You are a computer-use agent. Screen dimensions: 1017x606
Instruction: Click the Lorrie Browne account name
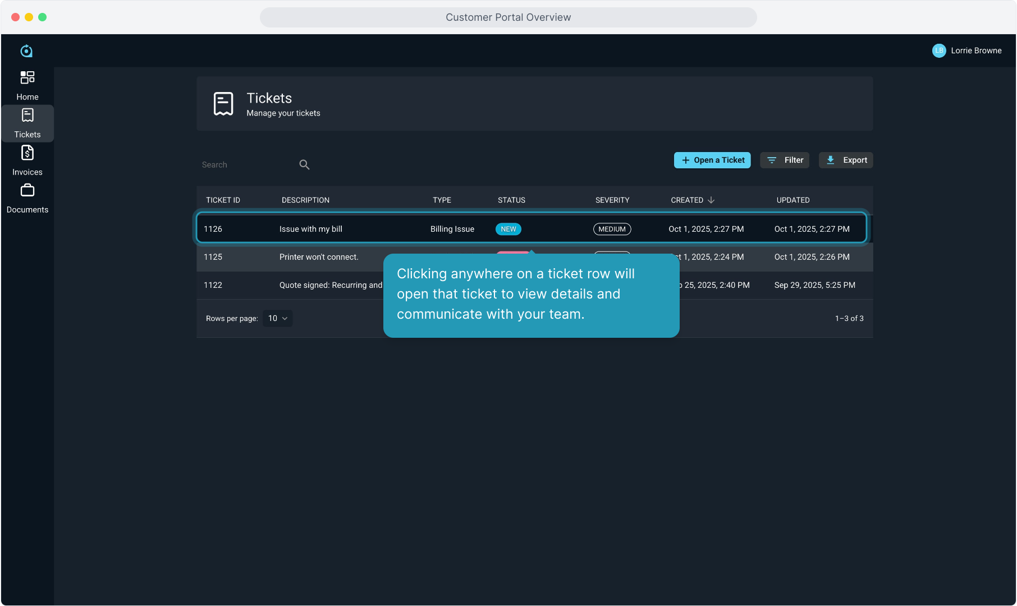point(976,50)
